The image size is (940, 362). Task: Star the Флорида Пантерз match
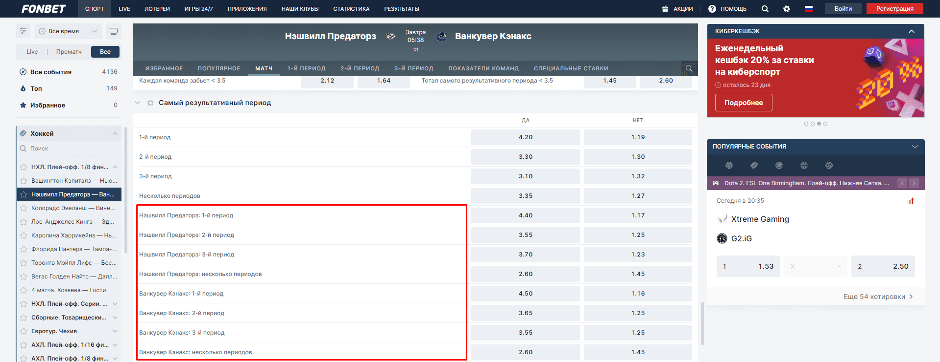pos(24,249)
